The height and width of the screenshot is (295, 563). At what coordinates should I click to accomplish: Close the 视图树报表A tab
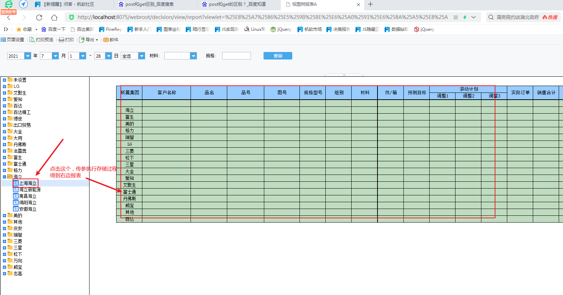[x=358, y=5]
